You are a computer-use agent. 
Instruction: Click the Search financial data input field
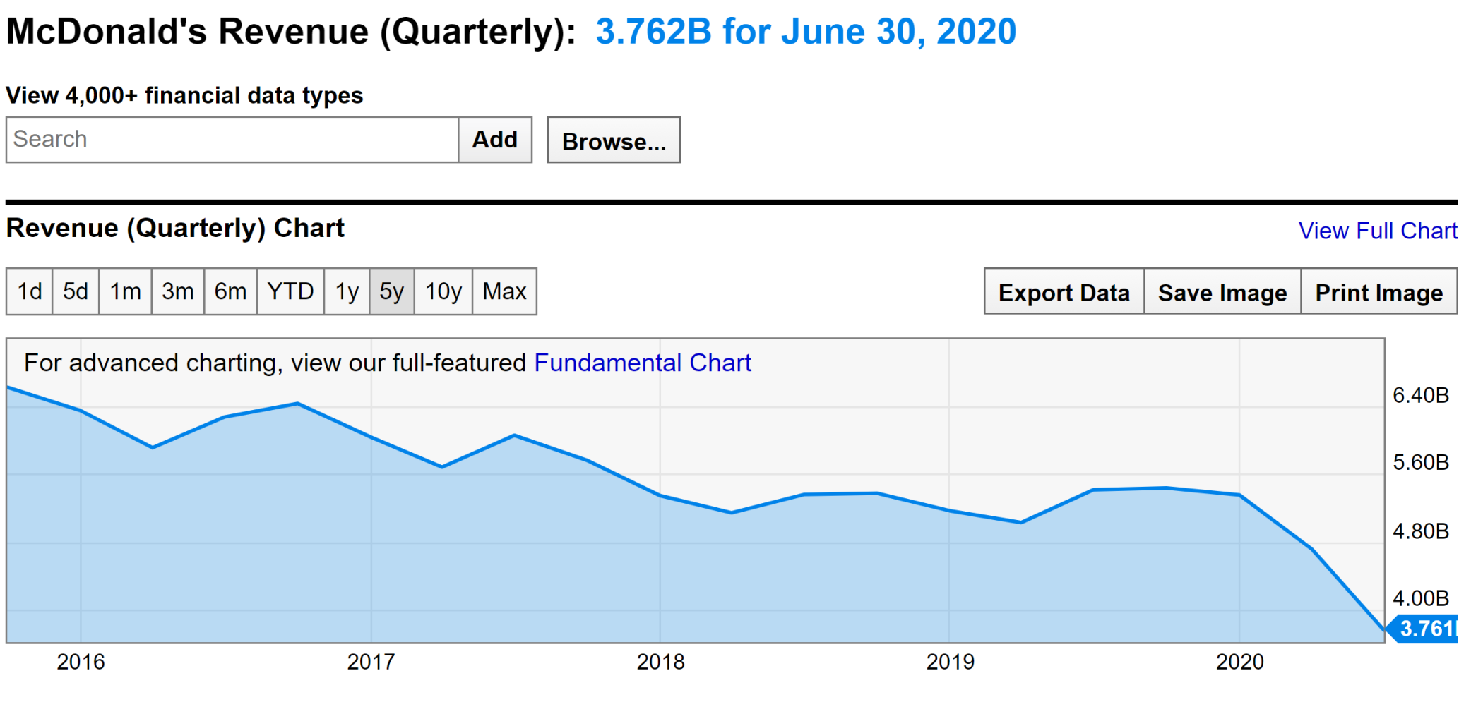point(232,140)
